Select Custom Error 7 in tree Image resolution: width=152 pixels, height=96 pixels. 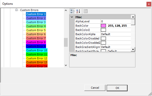(36, 38)
